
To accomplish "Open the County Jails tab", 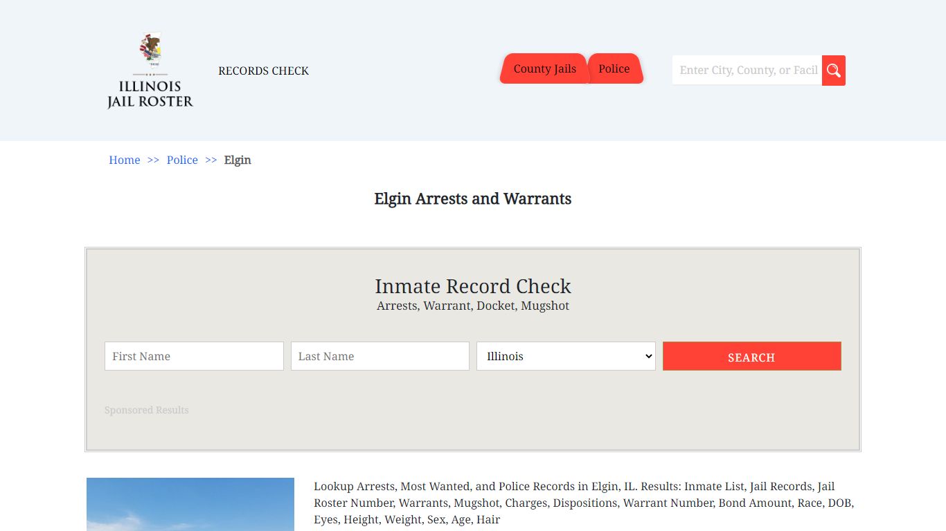I will coord(544,68).
